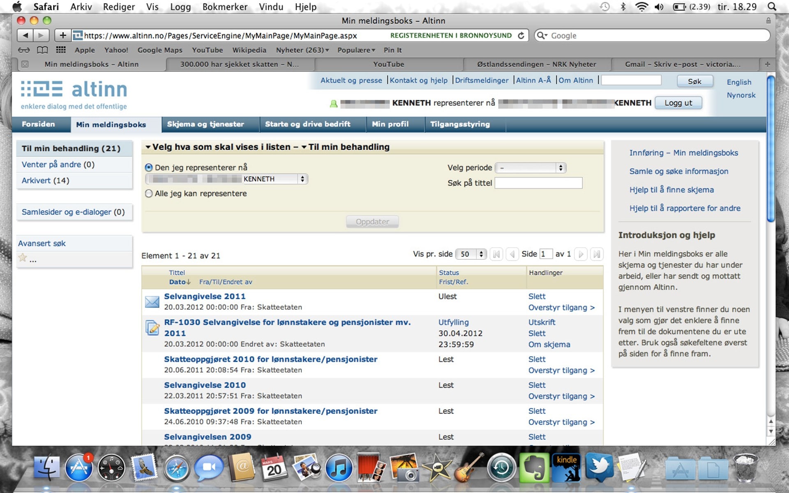789x493 pixels.
Task: Open the 'Vis pr. side' 50 dropdown
Action: (x=471, y=254)
